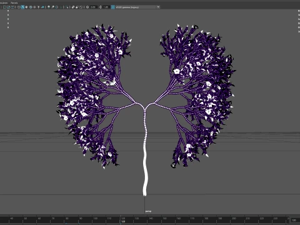
Task: Open the sRGB gamma view transform dropdown
Action: [x=137, y=7]
